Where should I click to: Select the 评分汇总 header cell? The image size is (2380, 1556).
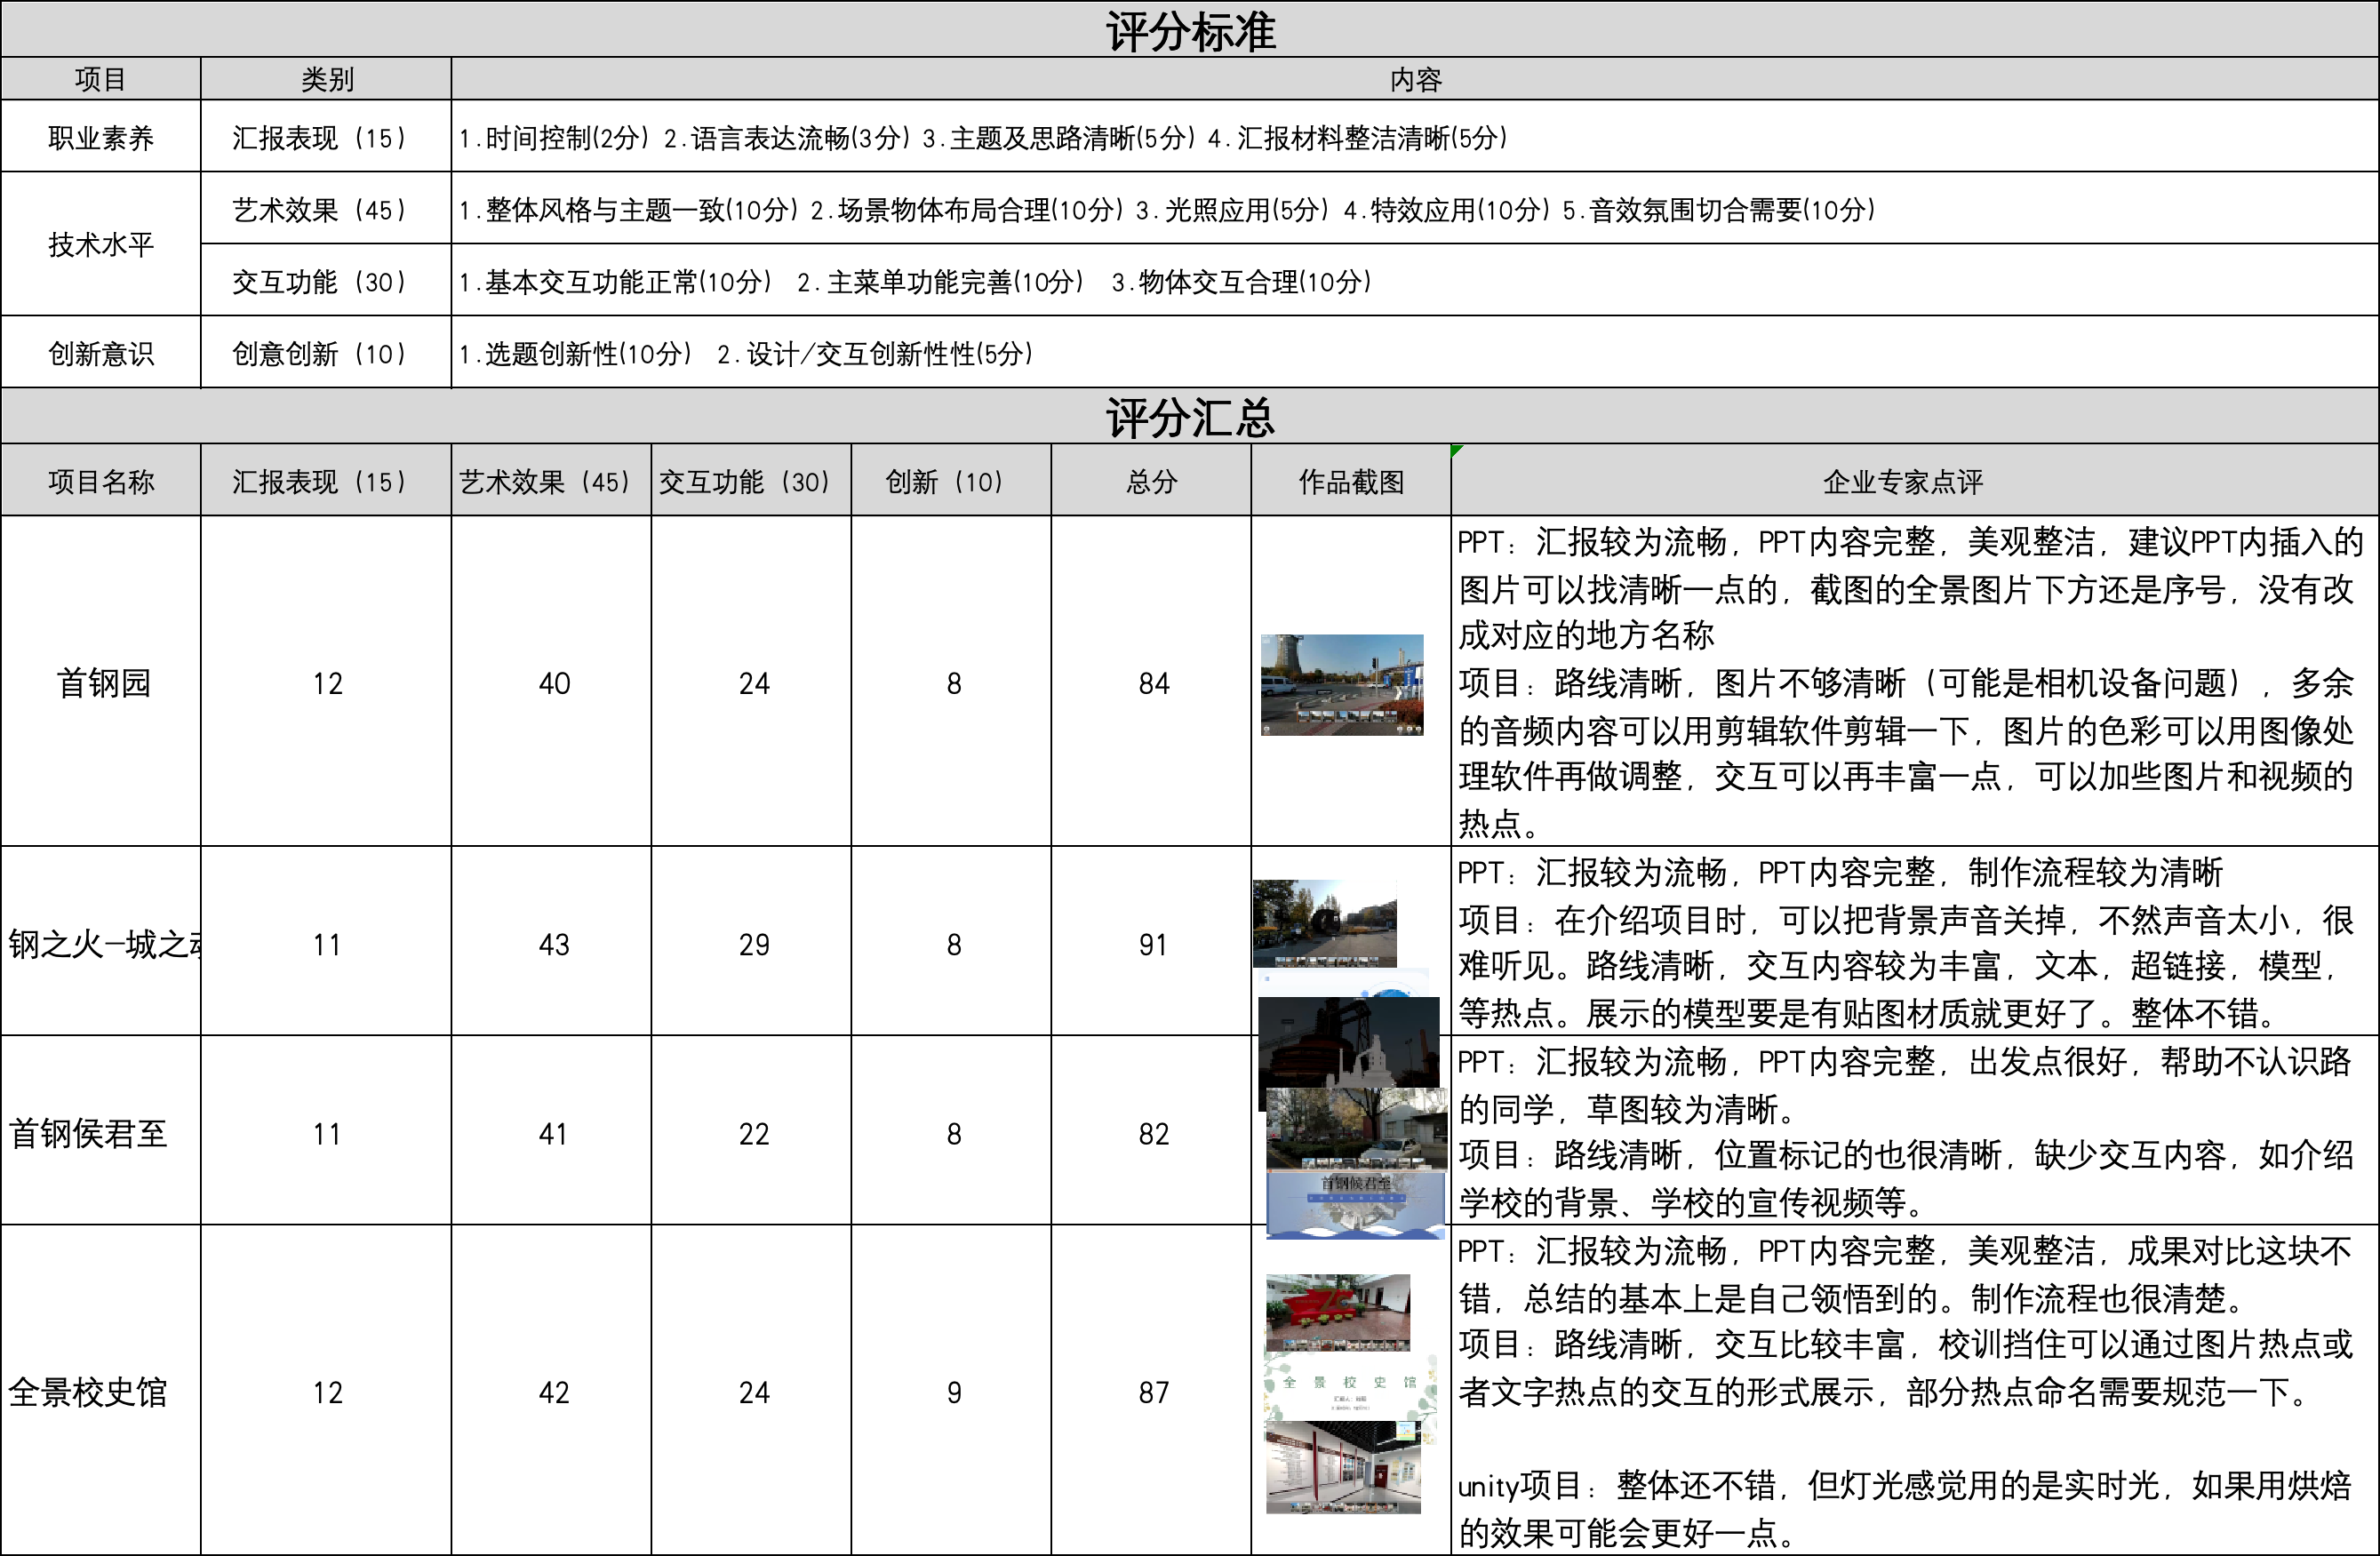pyautogui.click(x=1189, y=417)
